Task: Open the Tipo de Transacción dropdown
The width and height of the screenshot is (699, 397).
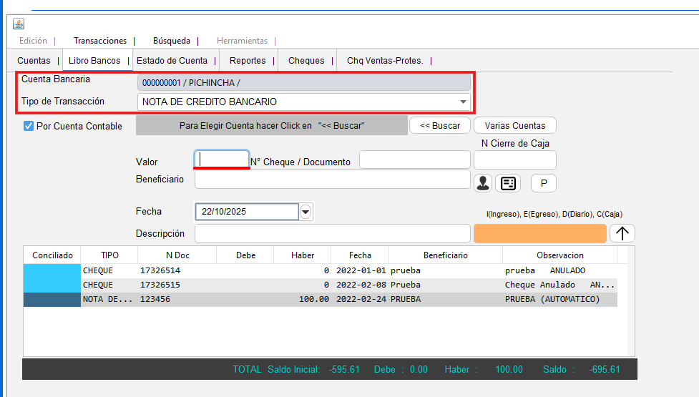Action: pyautogui.click(x=463, y=102)
